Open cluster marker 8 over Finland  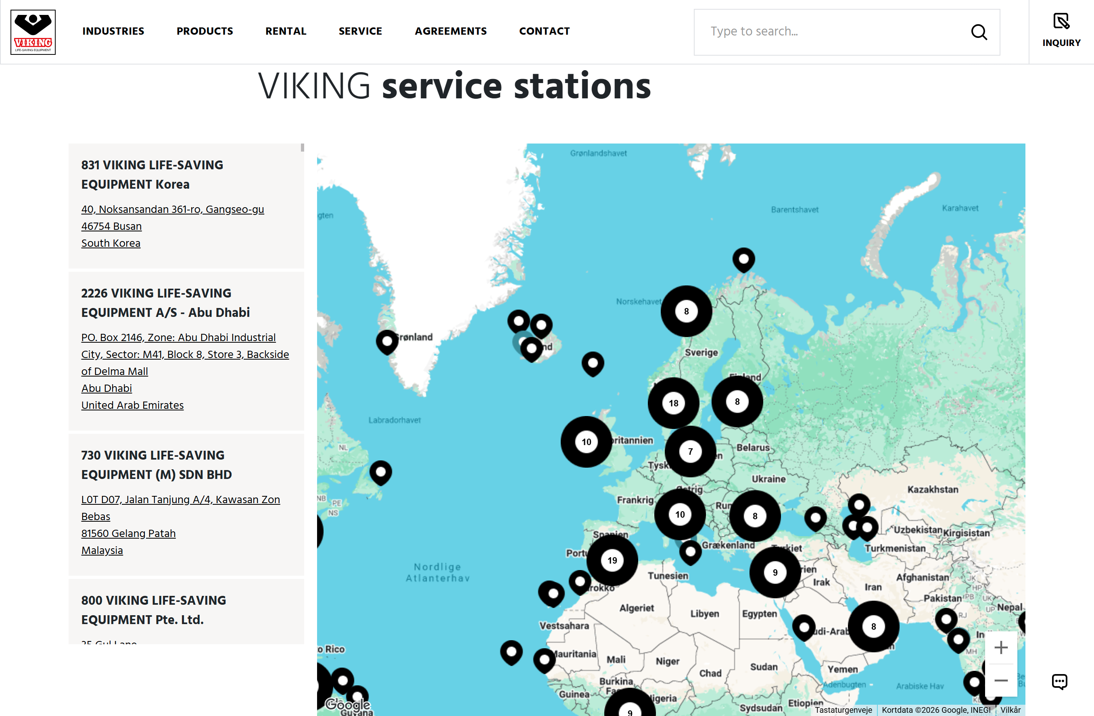coord(737,402)
